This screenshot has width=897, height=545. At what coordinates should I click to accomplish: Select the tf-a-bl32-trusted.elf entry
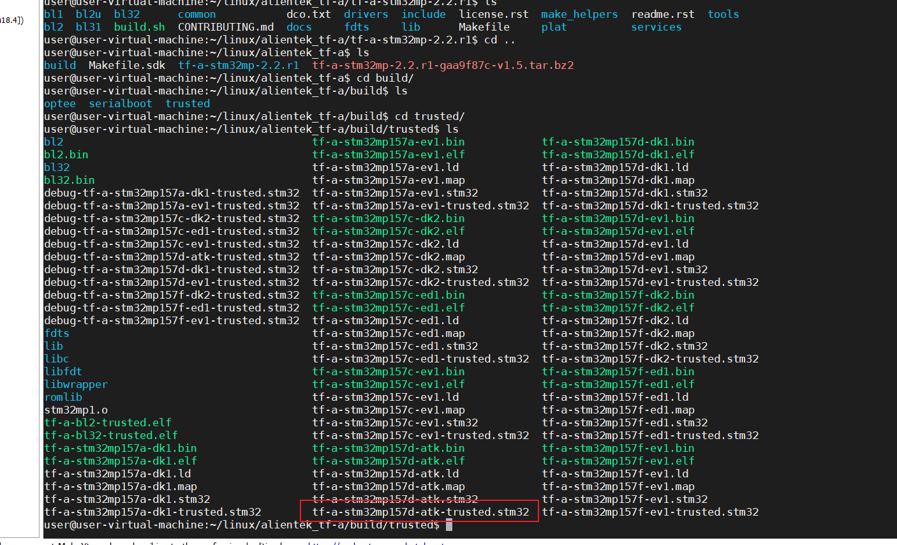(111, 435)
